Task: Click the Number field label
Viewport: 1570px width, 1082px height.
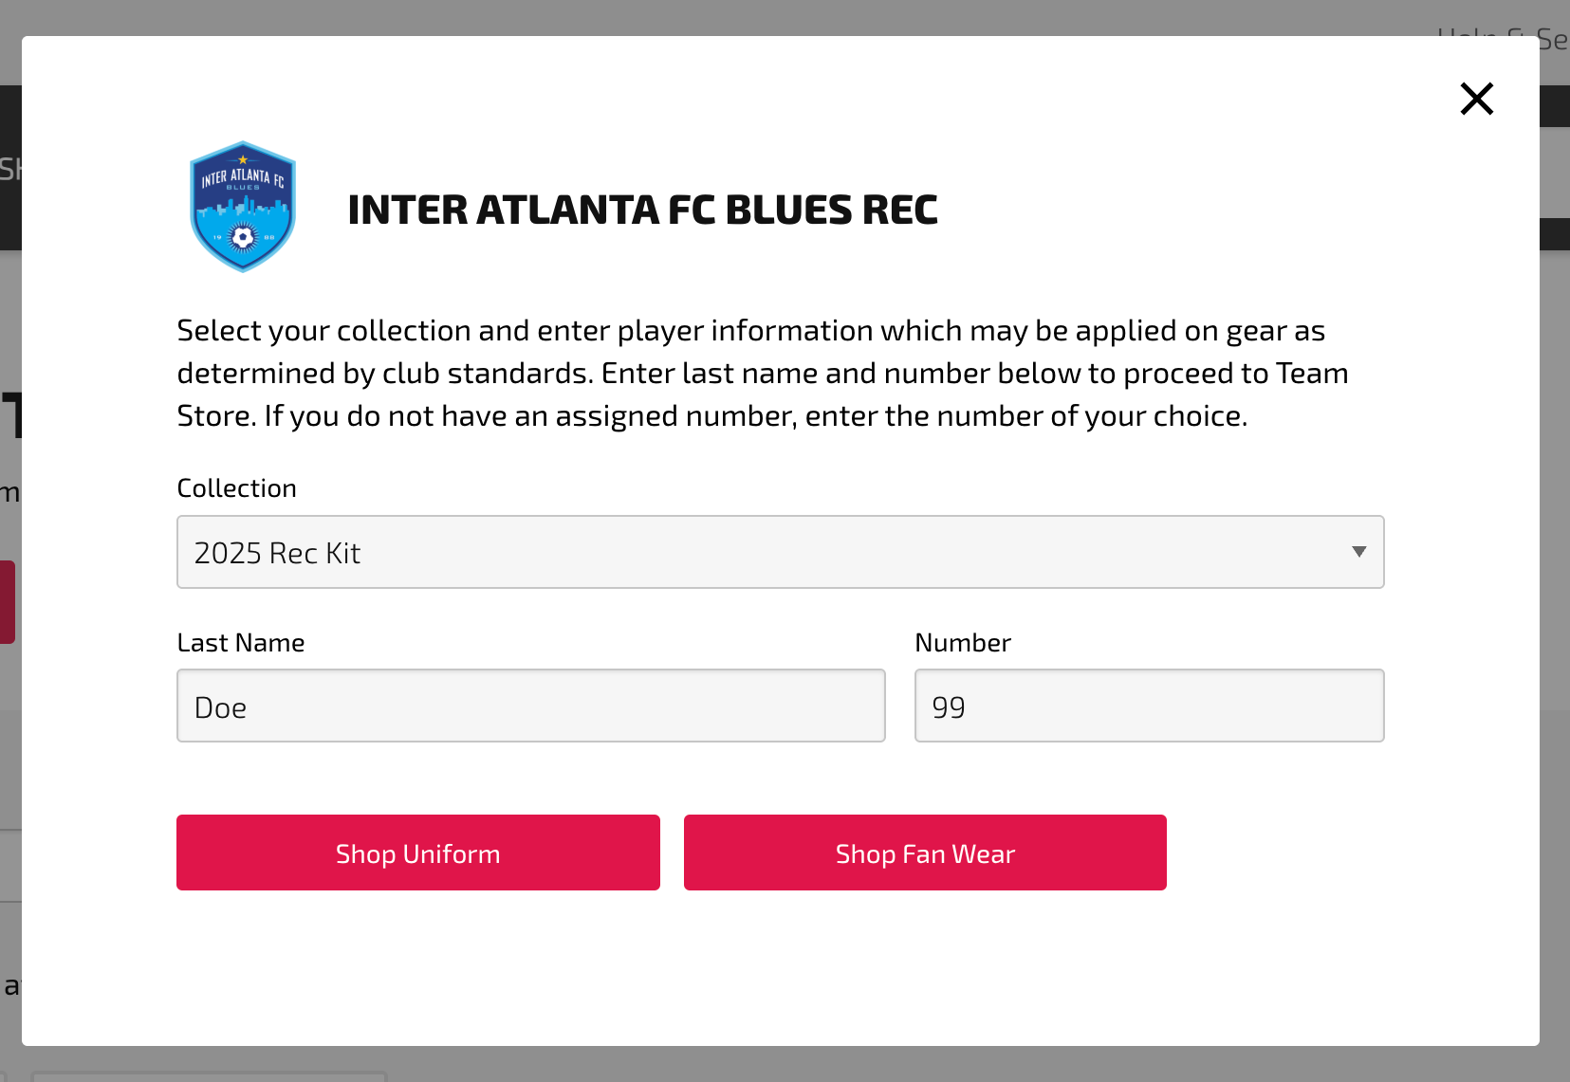Action: click(x=963, y=643)
